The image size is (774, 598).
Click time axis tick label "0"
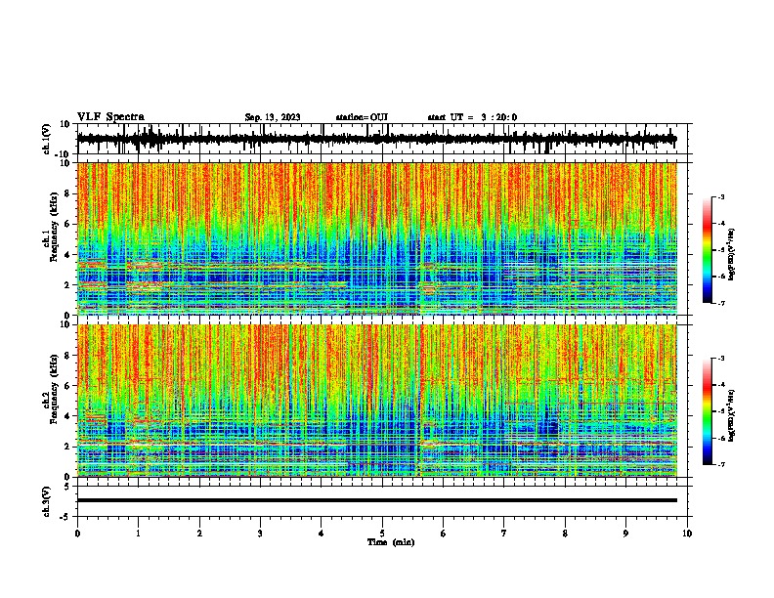(77, 534)
